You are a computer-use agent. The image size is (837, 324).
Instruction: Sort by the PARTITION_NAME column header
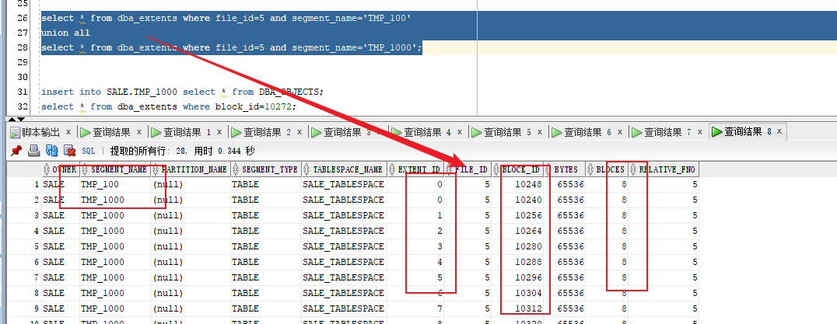[191, 169]
